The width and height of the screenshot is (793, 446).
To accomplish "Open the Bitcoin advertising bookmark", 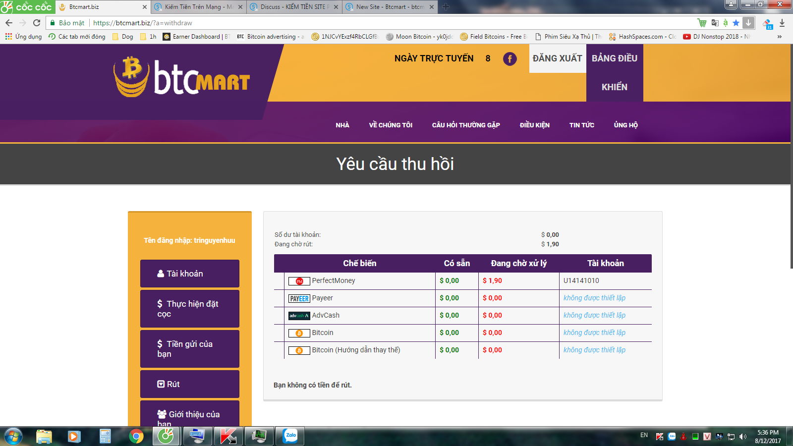I will [271, 37].
